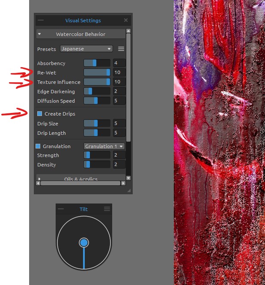The height and width of the screenshot is (285, 265).
Task: Adjust the granulation Density slider
Action: click(97, 164)
